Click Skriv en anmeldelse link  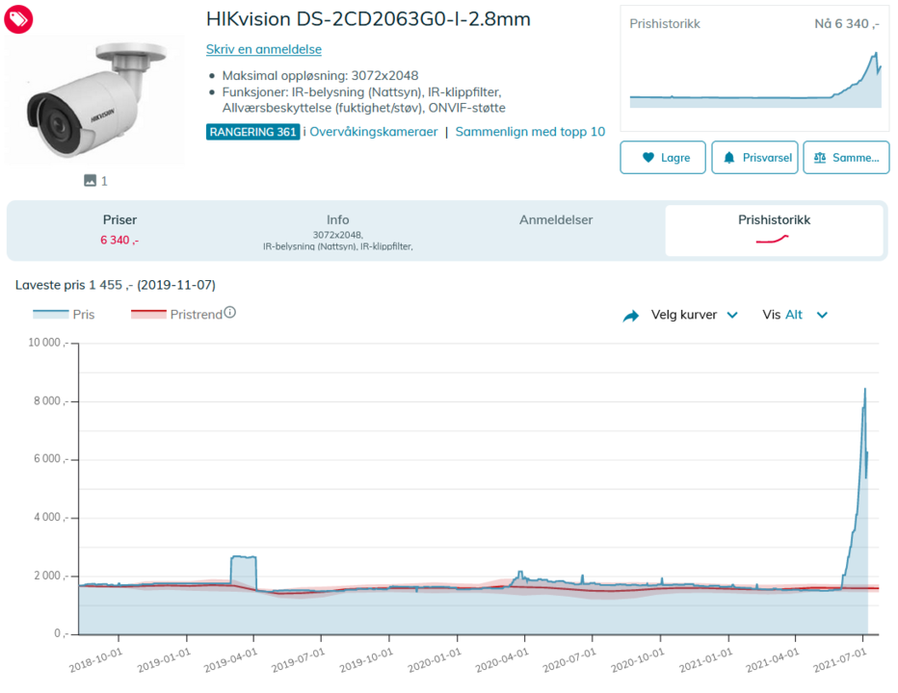click(x=264, y=49)
